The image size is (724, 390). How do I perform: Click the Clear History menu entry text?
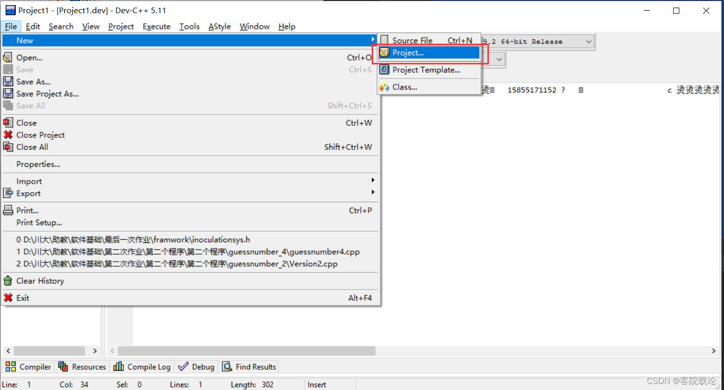(40, 281)
